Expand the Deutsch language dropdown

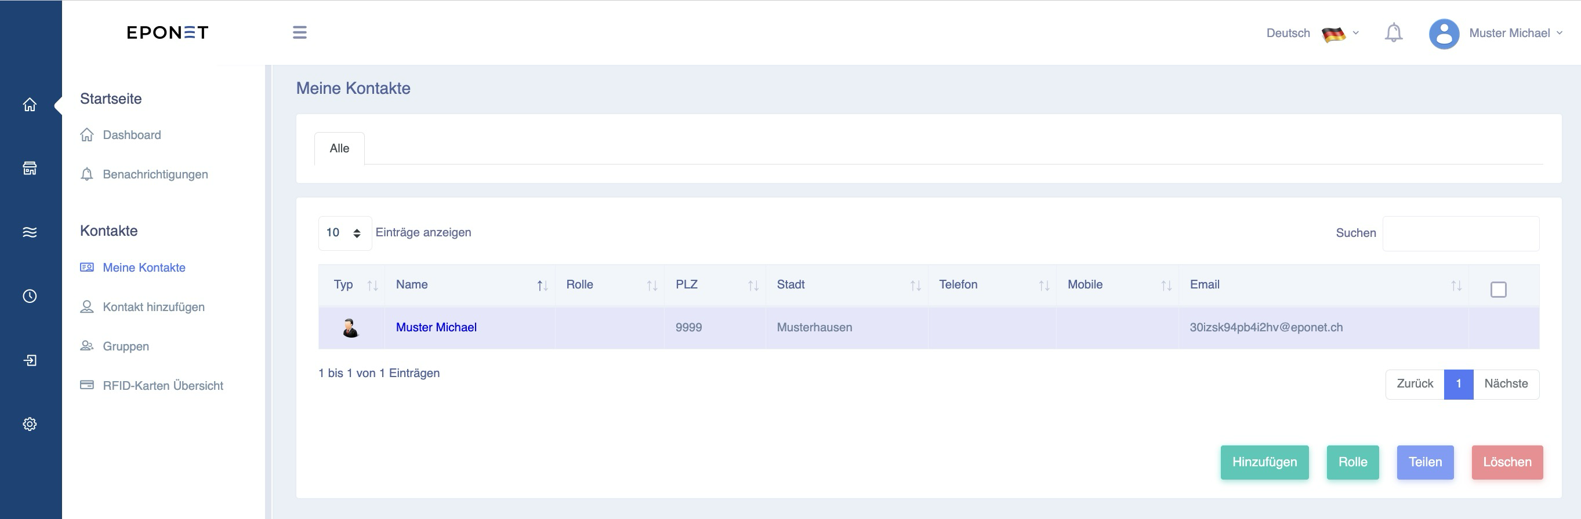pos(1313,33)
